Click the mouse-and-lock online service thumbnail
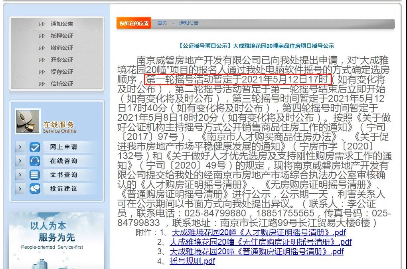 pyautogui.click(x=28, y=121)
